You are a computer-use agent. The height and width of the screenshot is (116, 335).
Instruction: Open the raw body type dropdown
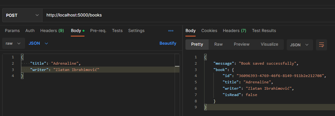pos(13,43)
